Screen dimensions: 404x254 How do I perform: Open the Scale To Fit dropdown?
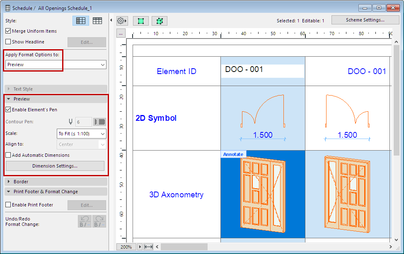pyautogui.click(x=81, y=134)
